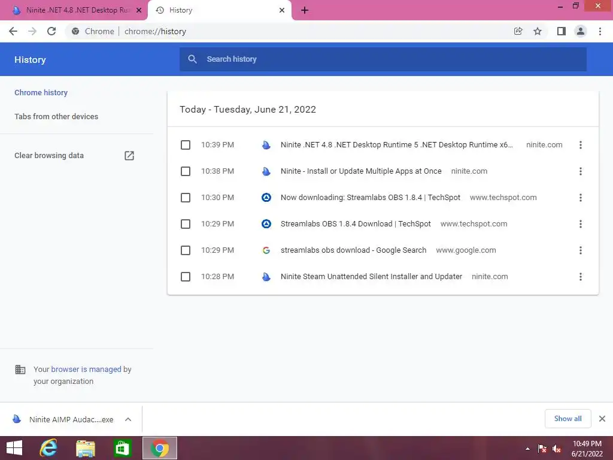This screenshot has width=613, height=460.
Task: Open File Explorer from the taskbar
Action: [86, 448]
